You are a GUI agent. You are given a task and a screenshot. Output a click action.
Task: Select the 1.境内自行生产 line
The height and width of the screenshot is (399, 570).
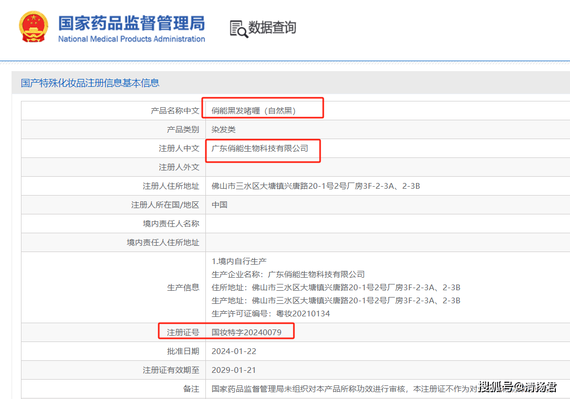tap(239, 261)
